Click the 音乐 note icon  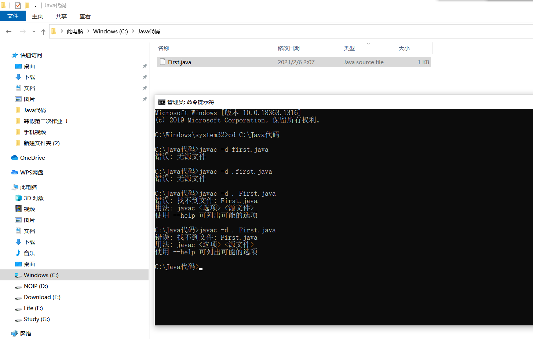(18, 253)
